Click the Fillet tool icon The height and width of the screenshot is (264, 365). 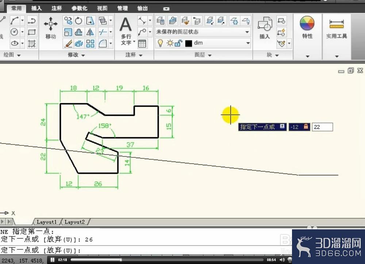[x=103, y=43]
